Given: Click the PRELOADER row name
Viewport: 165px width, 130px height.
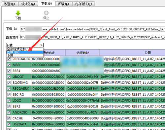Looking at the screenshot, I should click(x=21, y=59).
